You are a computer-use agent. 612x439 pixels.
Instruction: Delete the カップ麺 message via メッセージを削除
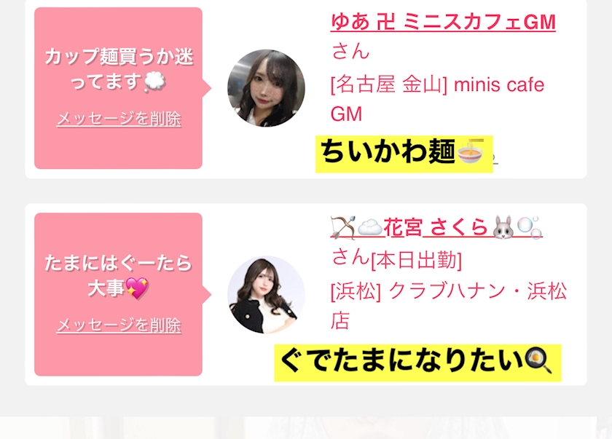(119, 119)
